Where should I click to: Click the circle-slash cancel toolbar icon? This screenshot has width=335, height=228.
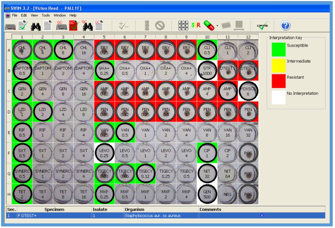click(x=159, y=25)
